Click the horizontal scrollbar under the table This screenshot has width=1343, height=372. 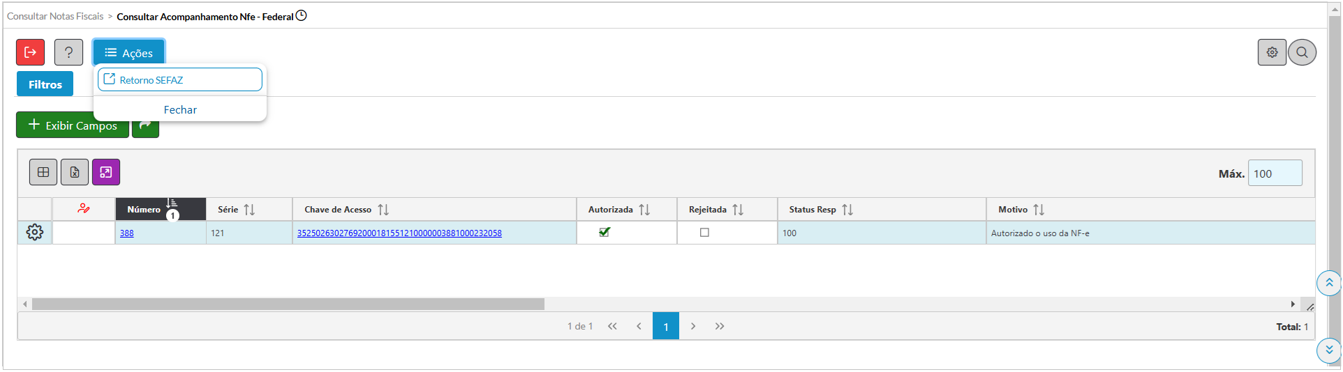(x=288, y=304)
